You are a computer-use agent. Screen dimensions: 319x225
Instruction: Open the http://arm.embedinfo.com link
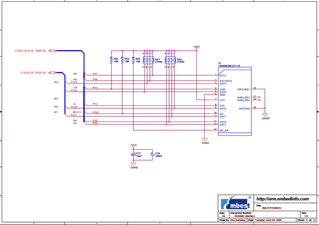pyautogui.click(x=283, y=199)
